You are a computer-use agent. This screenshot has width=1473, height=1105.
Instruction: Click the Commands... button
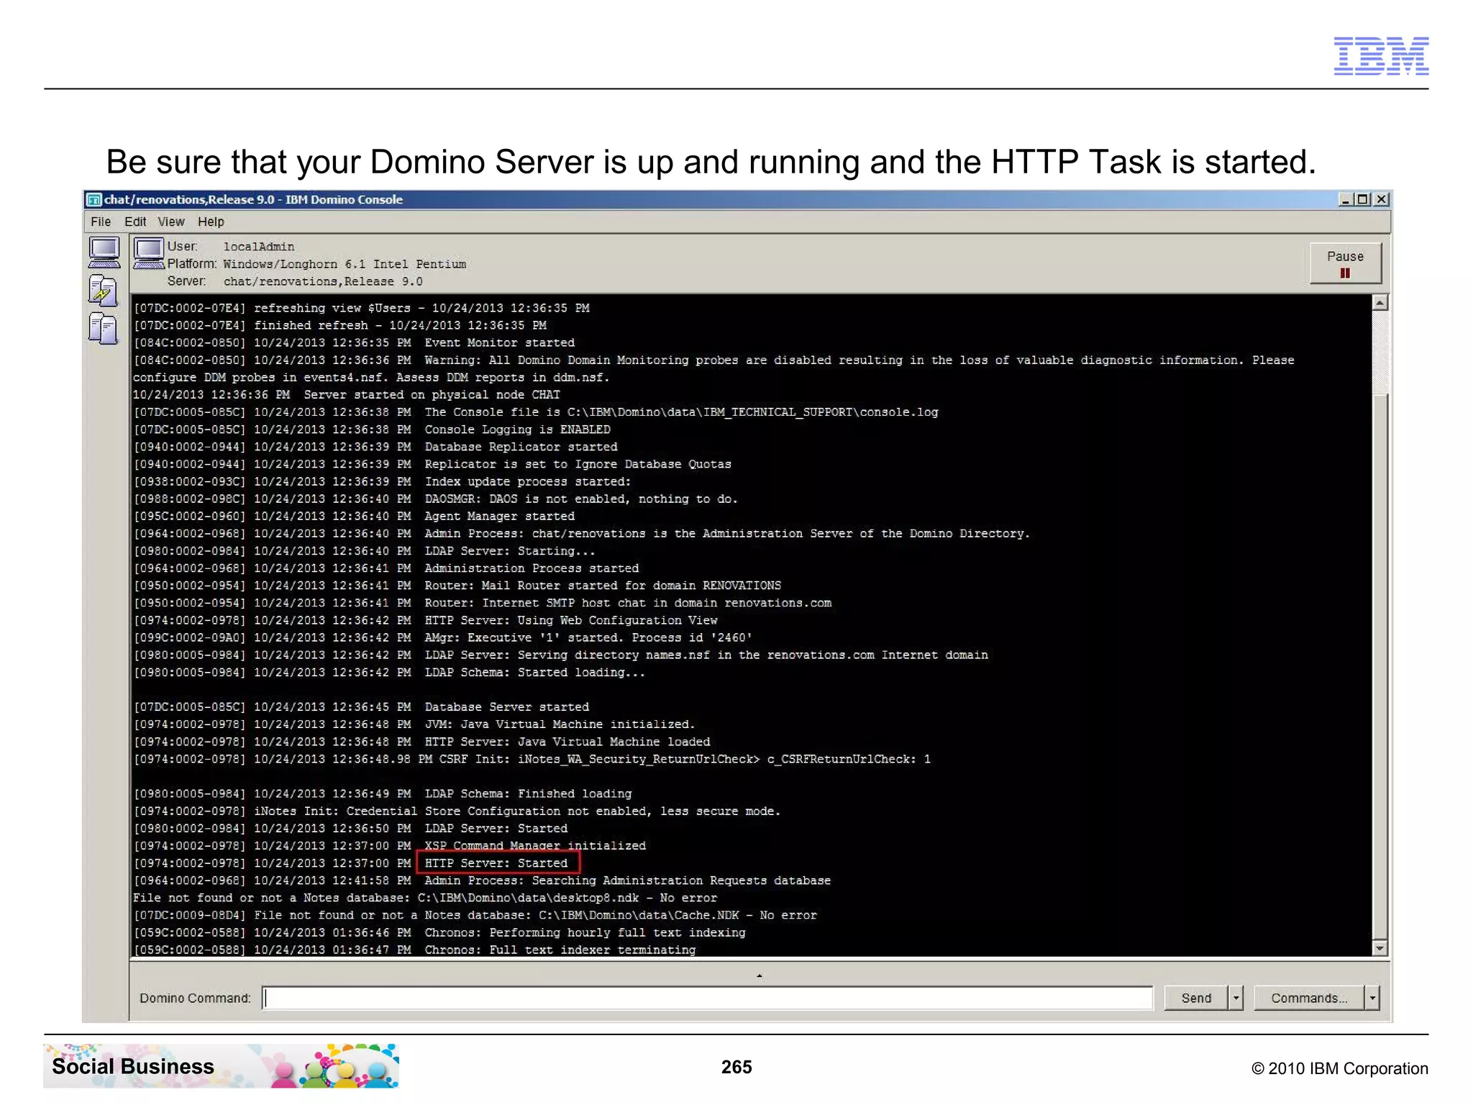click(1308, 998)
